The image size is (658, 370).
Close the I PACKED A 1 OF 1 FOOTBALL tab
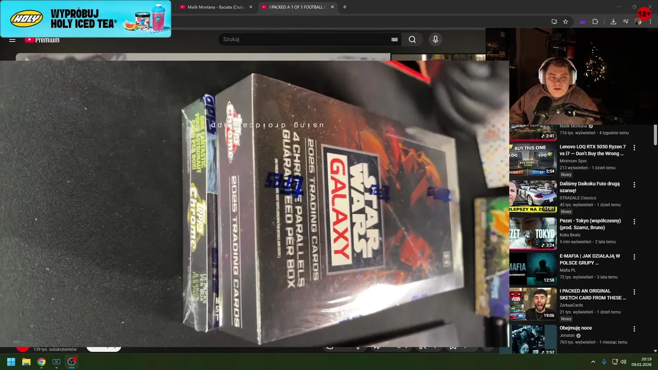coord(332,7)
